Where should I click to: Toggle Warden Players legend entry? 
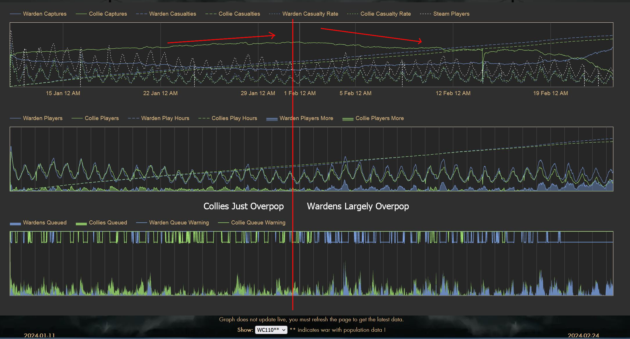click(x=42, y=118)
